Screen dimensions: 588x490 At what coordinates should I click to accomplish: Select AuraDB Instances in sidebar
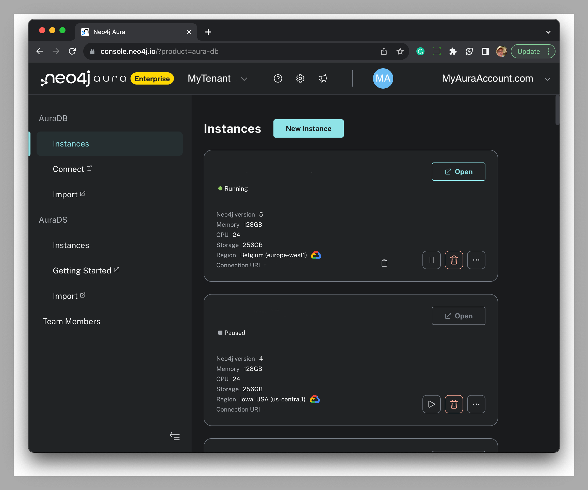tap(109, 144)
